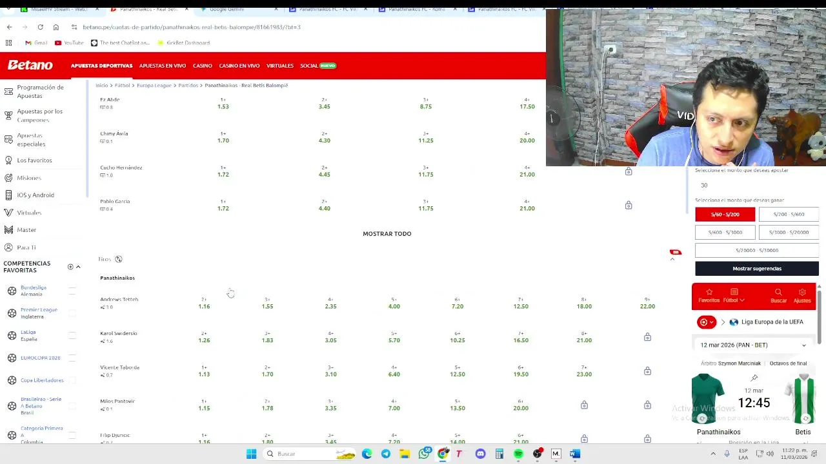Select the S/60 - S/200 win range
The image size is (826, 464).
pyautogui.click(x=725, y=214)
